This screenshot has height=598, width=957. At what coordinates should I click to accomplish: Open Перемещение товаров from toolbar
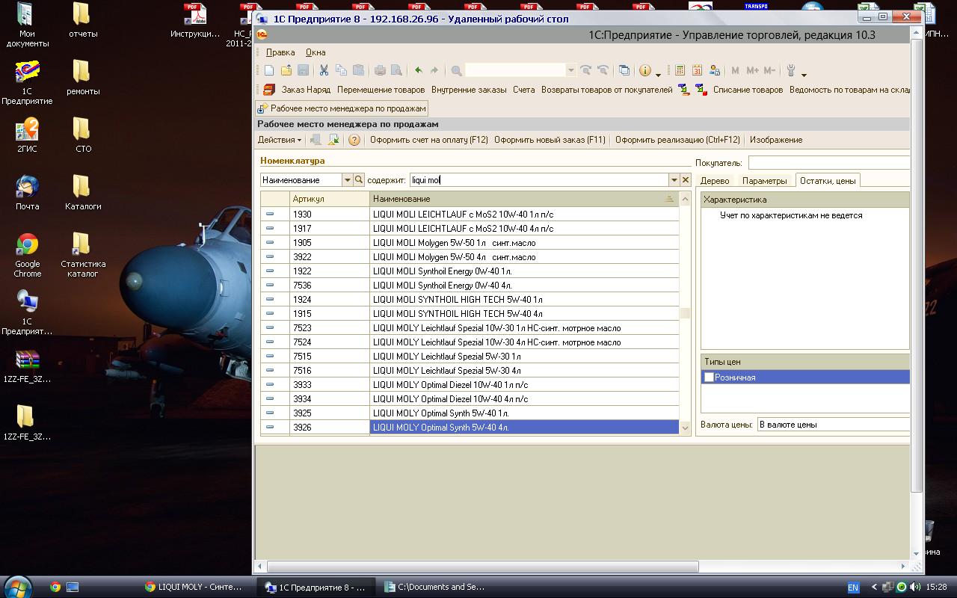[x=381, y=90]
